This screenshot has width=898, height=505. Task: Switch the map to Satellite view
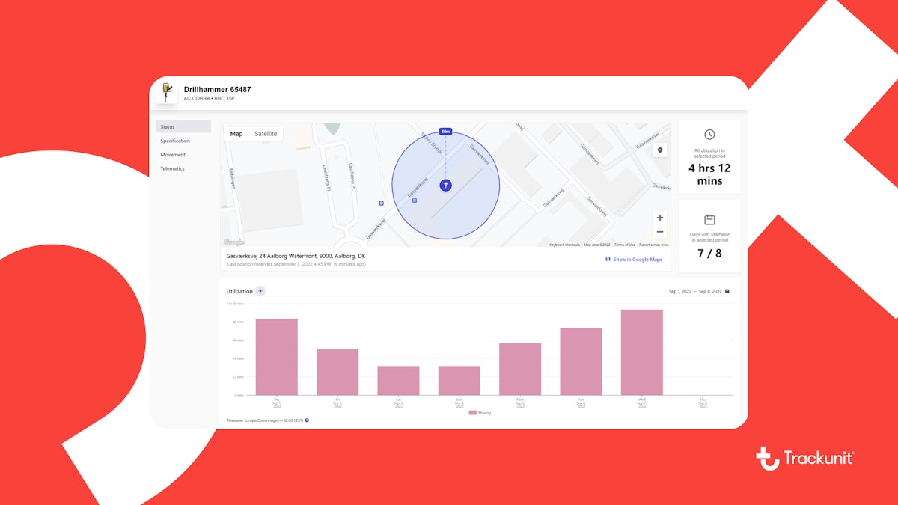click(x=266, y=132)
